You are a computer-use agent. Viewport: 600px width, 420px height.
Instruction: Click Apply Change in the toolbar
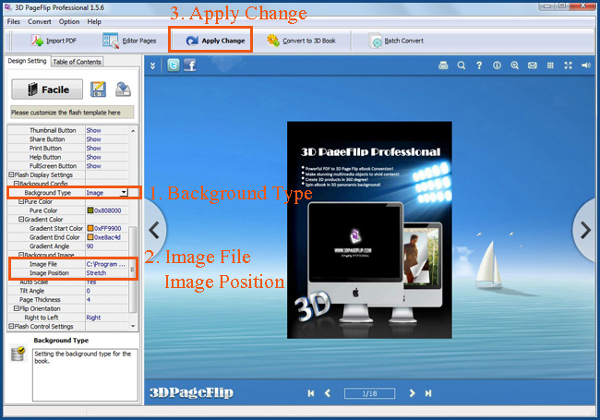(x=215, y=41)
